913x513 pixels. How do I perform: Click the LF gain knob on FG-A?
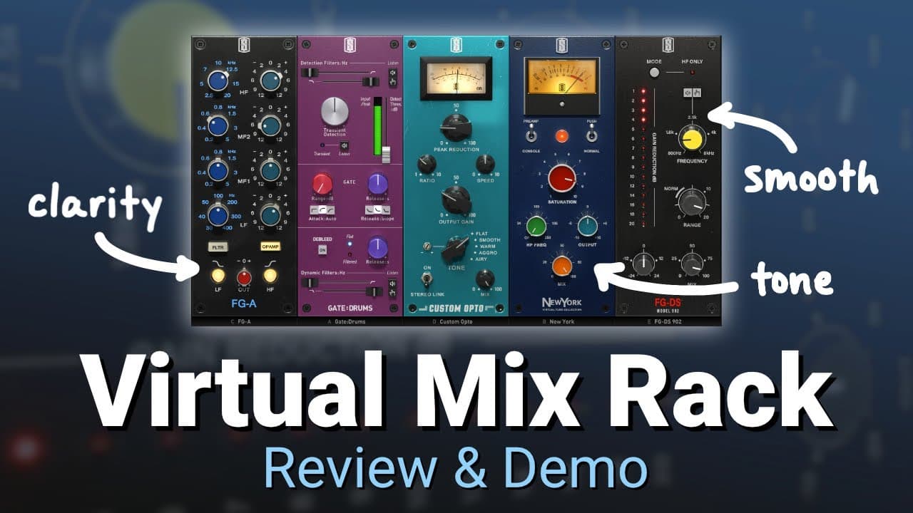pyautogui.click(x=270, y=215)
